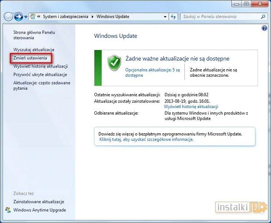Expand the arrow after System i zabezpieczenia
The height and width of the screenshot is (223, 271).
pos(93,17)
